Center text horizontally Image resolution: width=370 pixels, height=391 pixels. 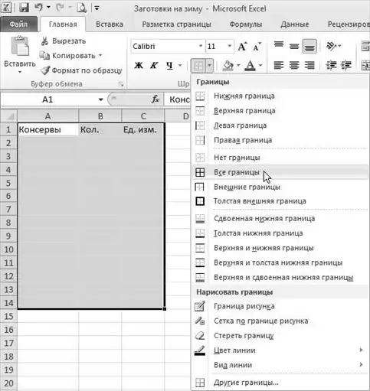[294, 65]
